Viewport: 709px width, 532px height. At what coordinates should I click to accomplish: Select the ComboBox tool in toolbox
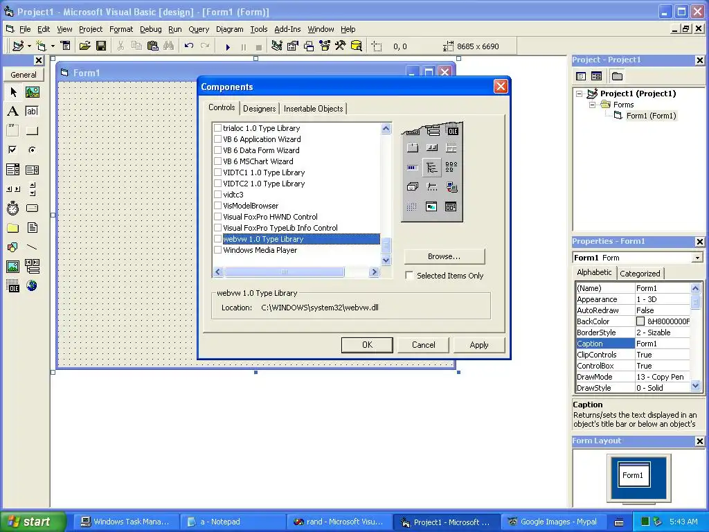point(13,170)
